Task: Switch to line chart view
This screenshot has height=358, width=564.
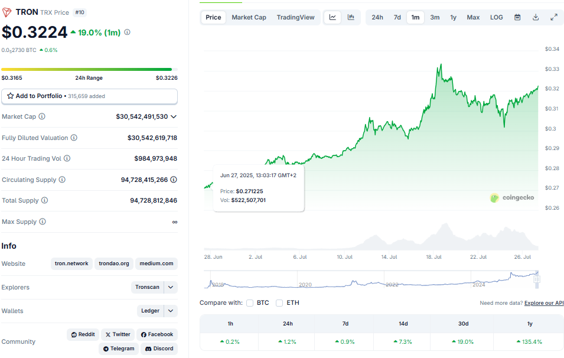Action: (332, 17)
